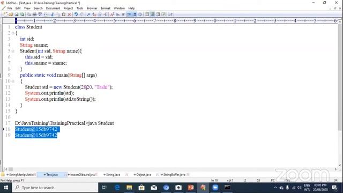Viewport: 343px width, 193px height.
Task: Open the Help menu
Action: point(131,9)
